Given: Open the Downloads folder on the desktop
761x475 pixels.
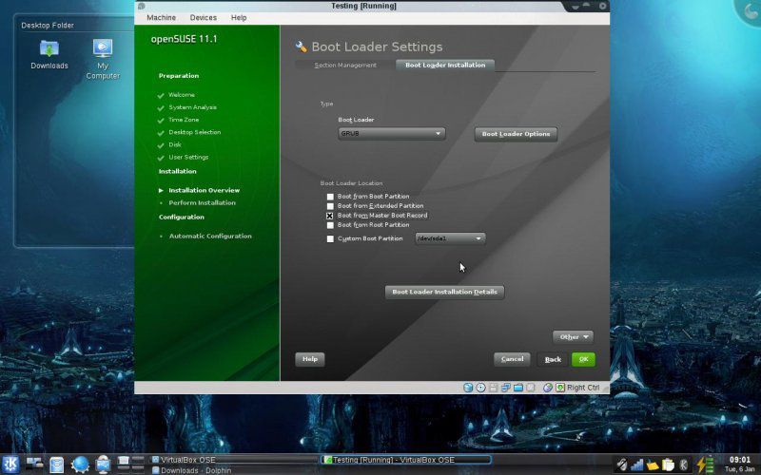Looking at the screenshot, I should coord(49,53).
